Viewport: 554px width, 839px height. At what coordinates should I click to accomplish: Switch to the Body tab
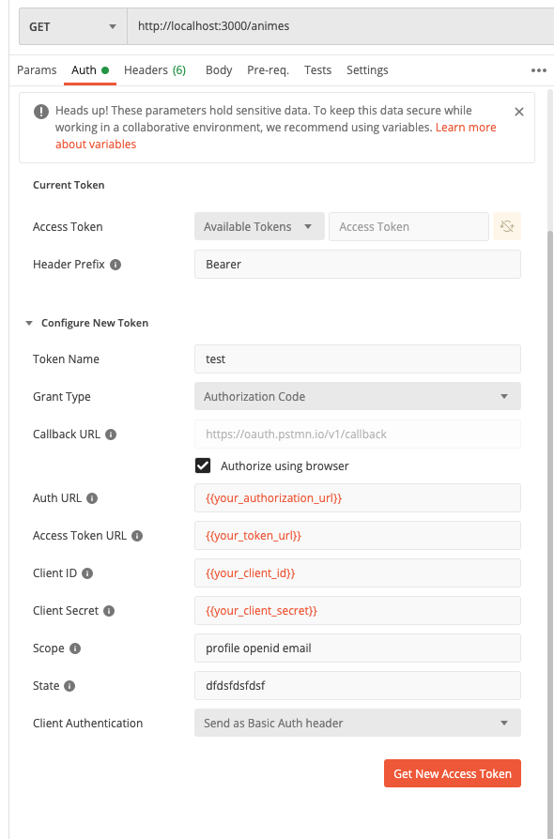(x=219, y=70)
